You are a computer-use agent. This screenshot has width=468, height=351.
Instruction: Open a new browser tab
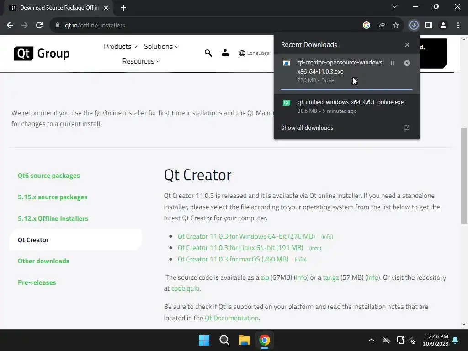pos(123,8)
